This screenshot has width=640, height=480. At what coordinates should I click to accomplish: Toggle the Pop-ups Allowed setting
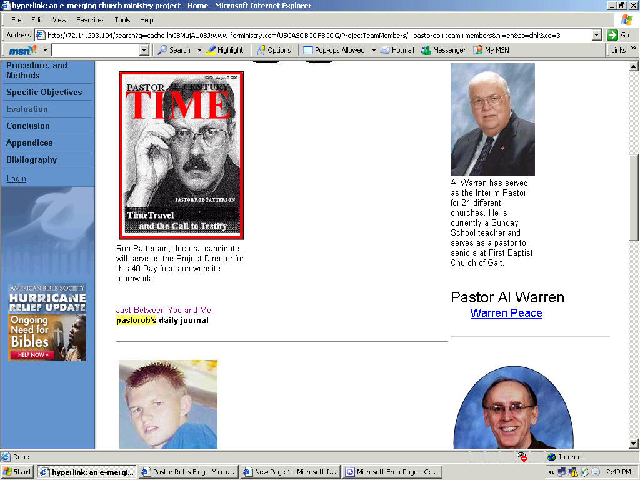point(334,50)
